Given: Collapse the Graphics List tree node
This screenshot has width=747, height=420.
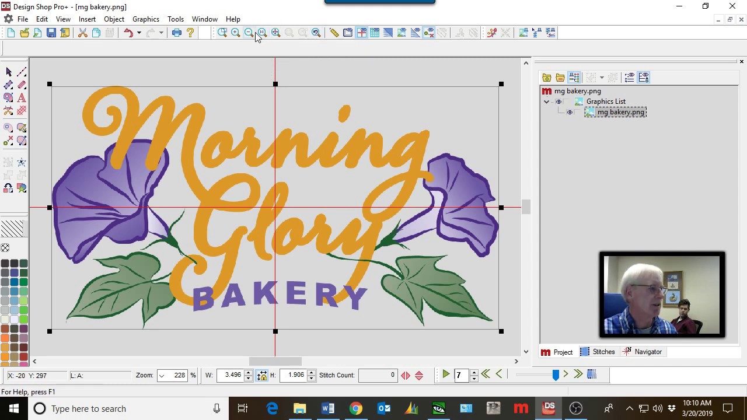Looking at the screenshot, I should 547,101.
